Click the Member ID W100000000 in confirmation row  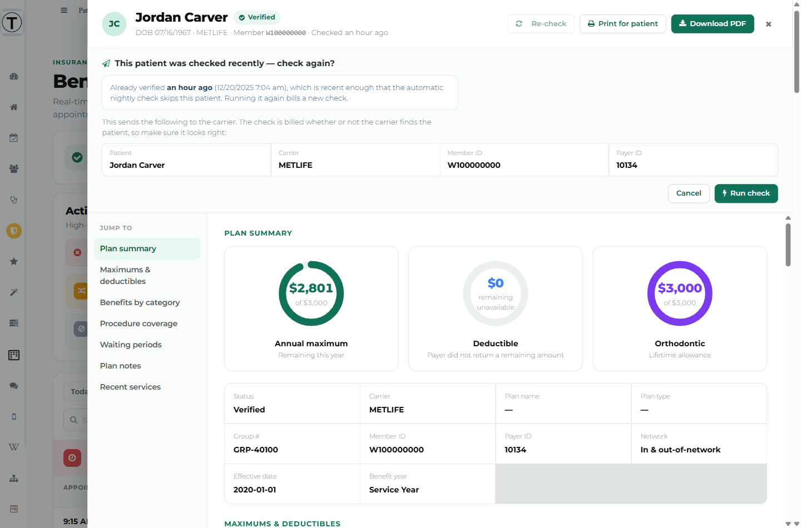[x=474, y=165]
